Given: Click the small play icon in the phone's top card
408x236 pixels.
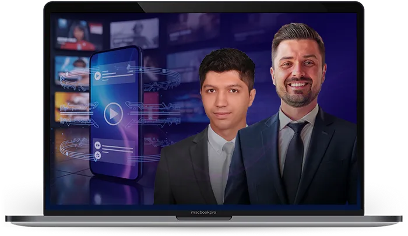Looking at the screenshot, I should tap(97, 76).
